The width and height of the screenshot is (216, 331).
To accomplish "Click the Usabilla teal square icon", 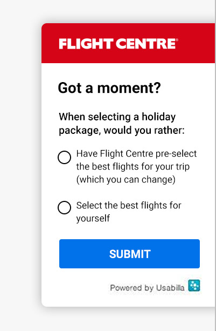I will tap(194, 286).
